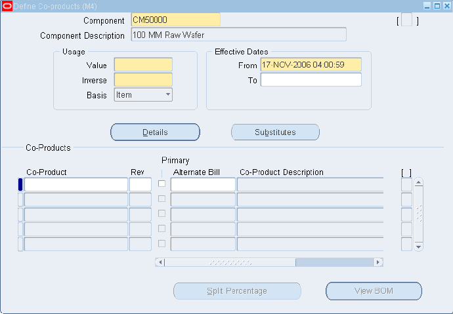Click the horizontal scrollbar thumb
Viewport: 453px width, 314px height.
coord(230,262)
